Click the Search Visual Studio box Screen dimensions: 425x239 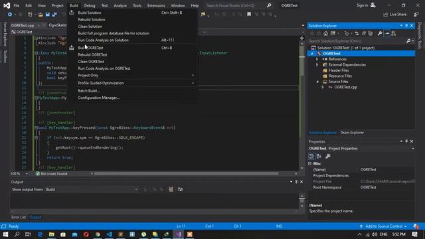tap(238, 5)
